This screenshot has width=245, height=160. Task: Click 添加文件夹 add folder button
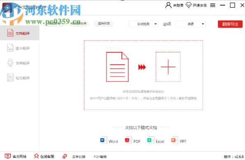[x=79, y=24]
